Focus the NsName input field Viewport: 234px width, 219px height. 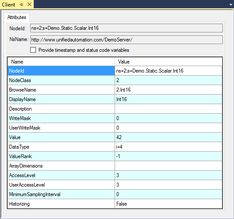pyautogui.click(x=126, y=40)
